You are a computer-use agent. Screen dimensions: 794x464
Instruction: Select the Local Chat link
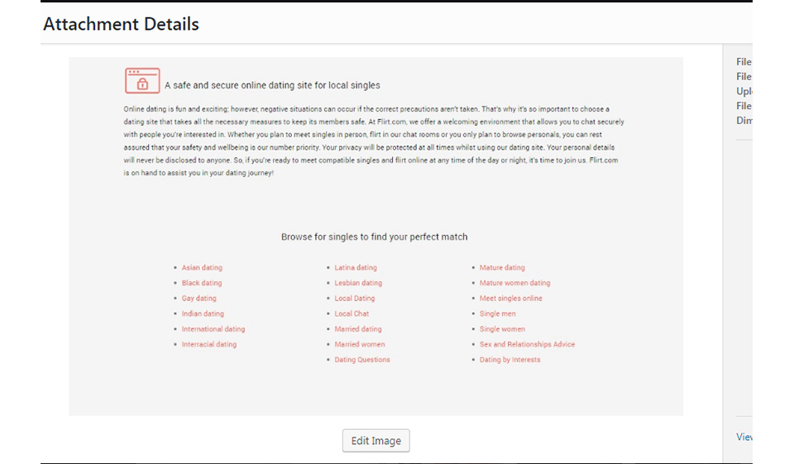(x=352, y=314)
